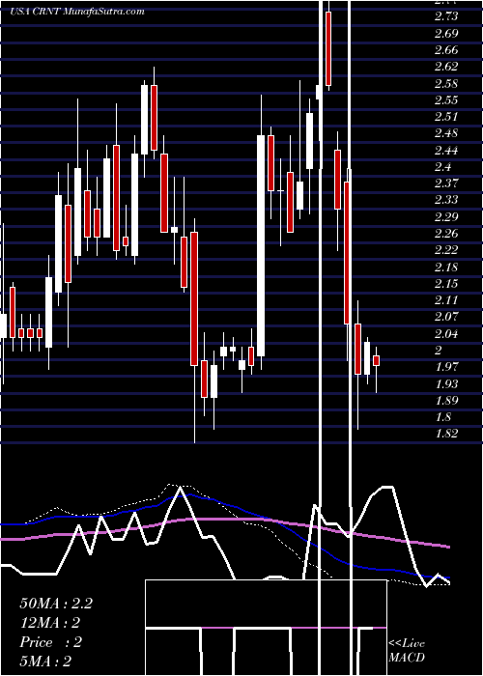483x676 pixels.
Task: Click the 2.66 price axis label
Action: pyautogui.click(x=446, y=50)
